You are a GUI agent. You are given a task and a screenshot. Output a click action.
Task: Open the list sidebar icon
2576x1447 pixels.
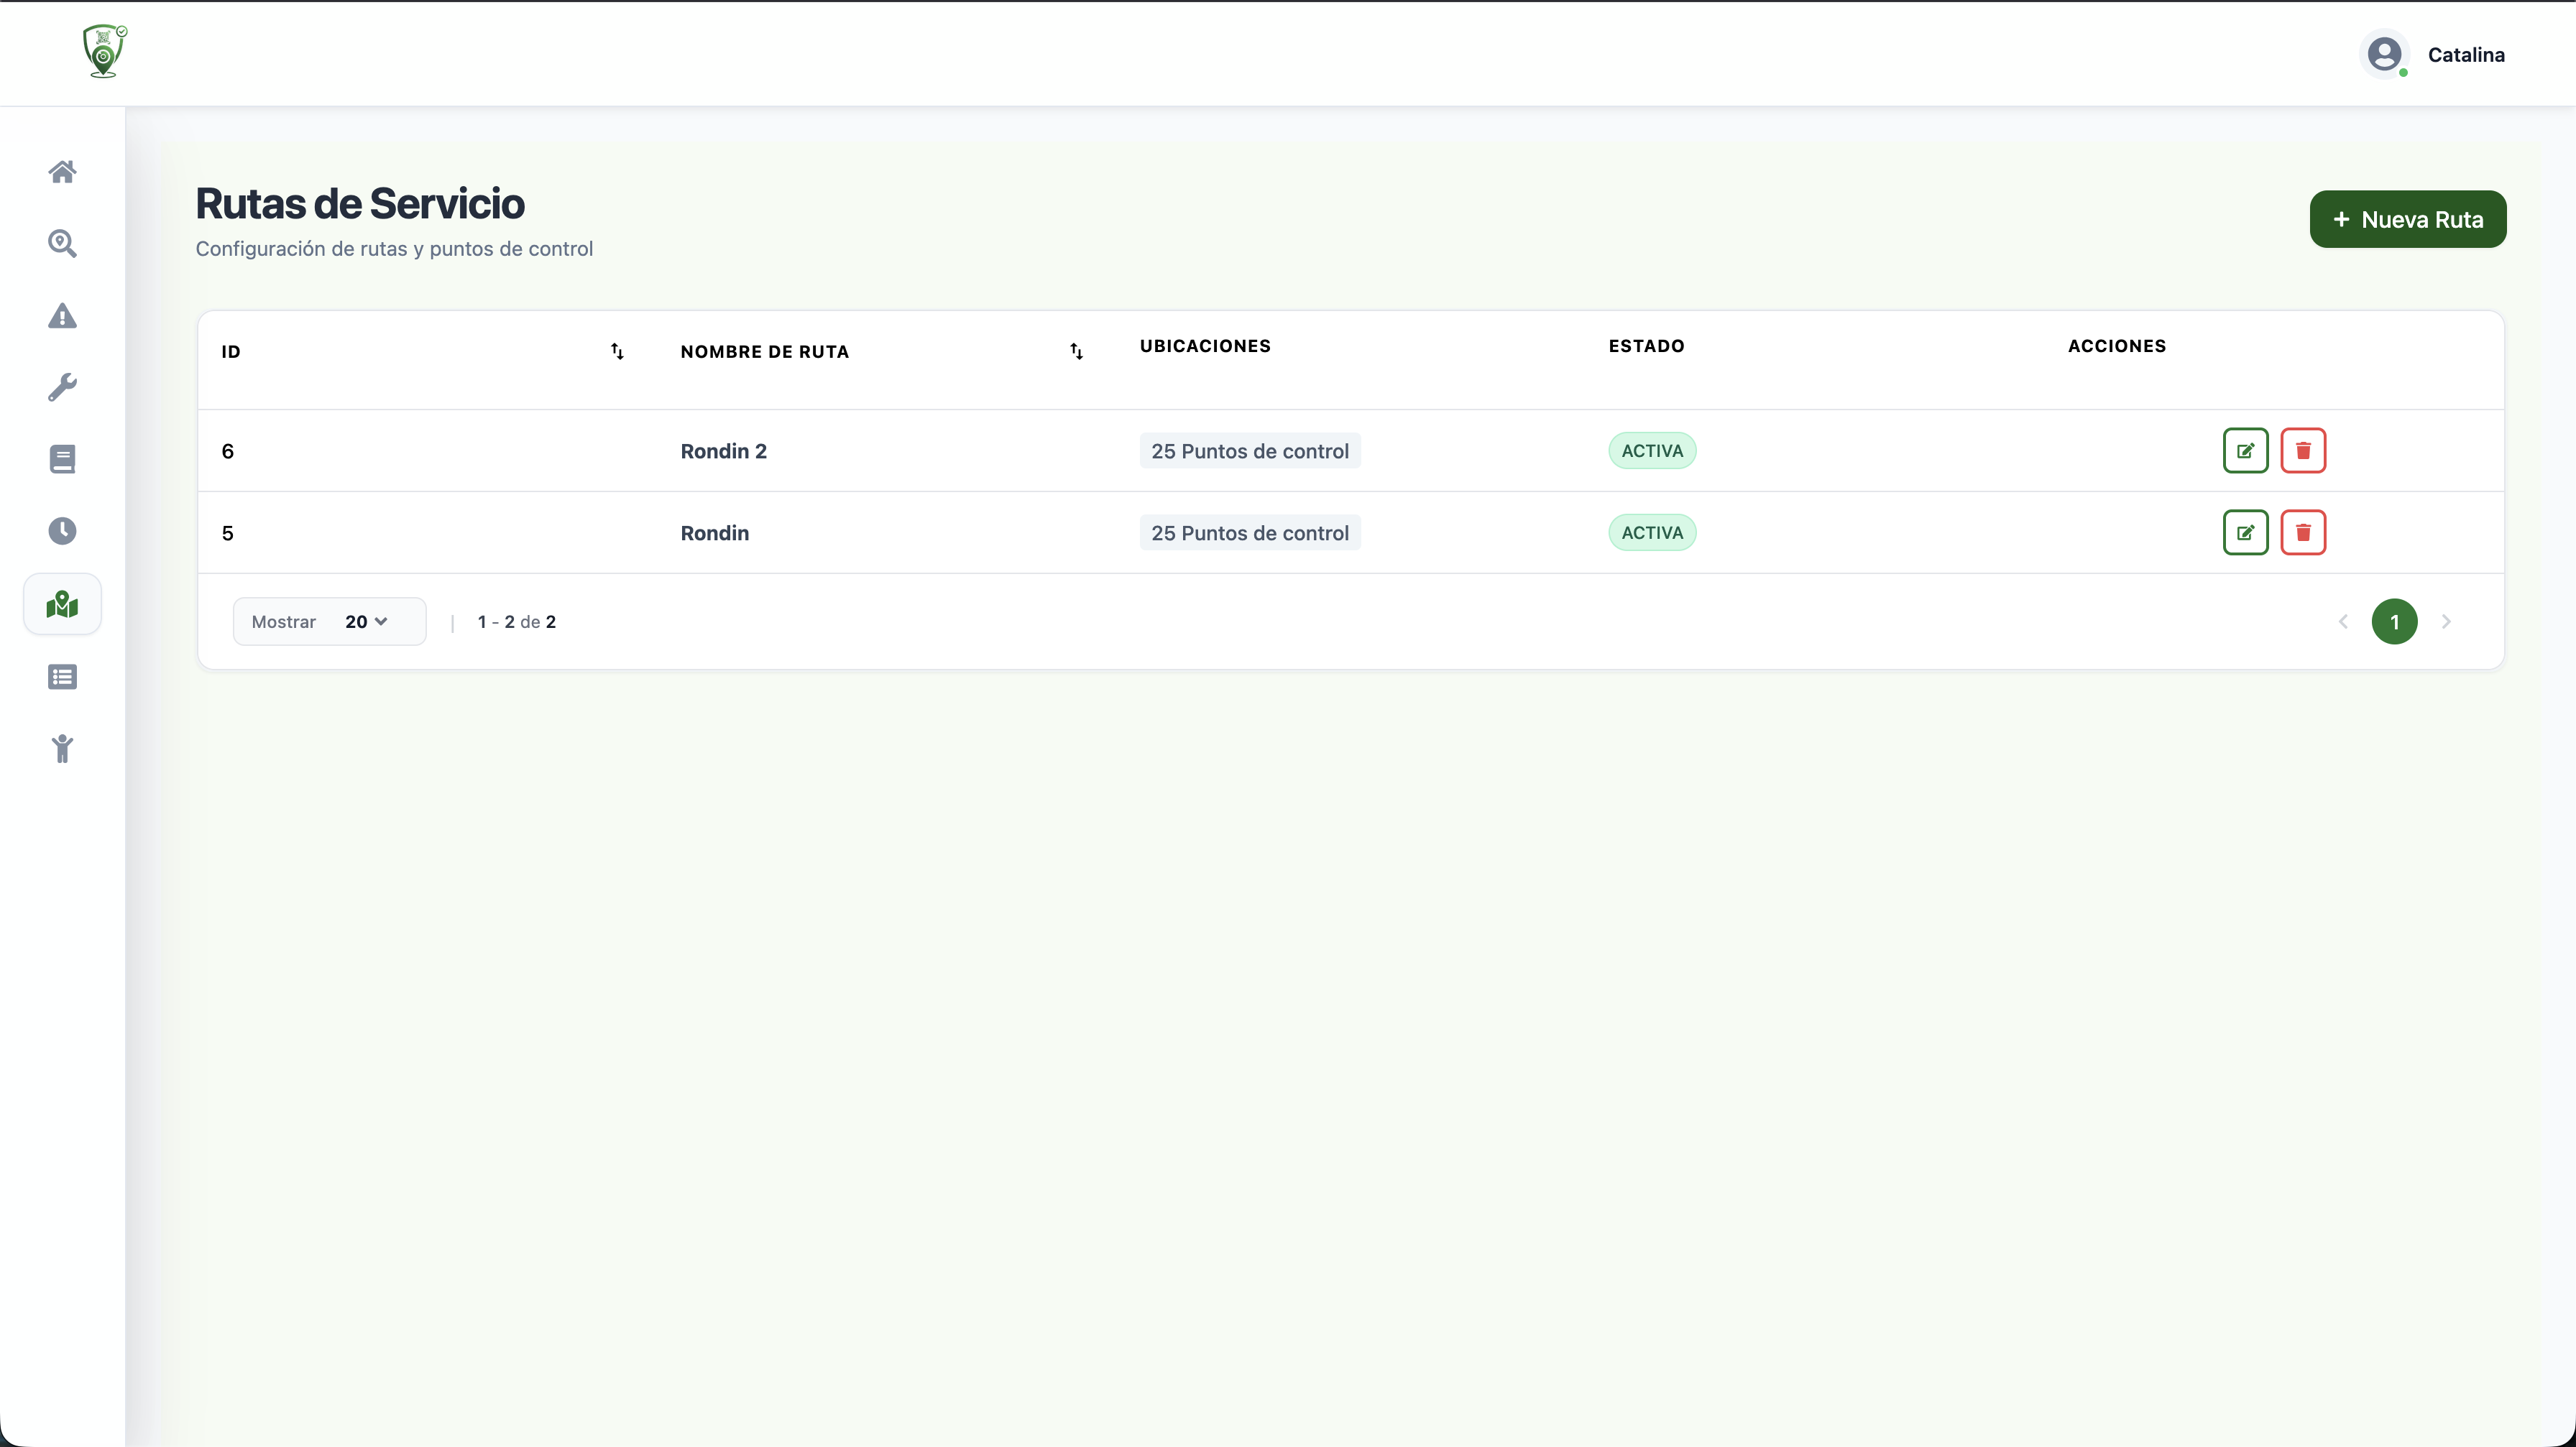click(x=62, y=678)
